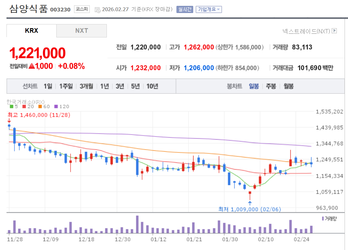Switch to the NXT tab

[81, 31]
